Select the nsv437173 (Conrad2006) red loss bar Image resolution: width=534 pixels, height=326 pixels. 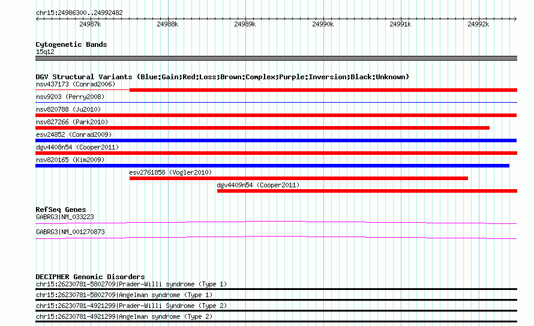point(323,90)
